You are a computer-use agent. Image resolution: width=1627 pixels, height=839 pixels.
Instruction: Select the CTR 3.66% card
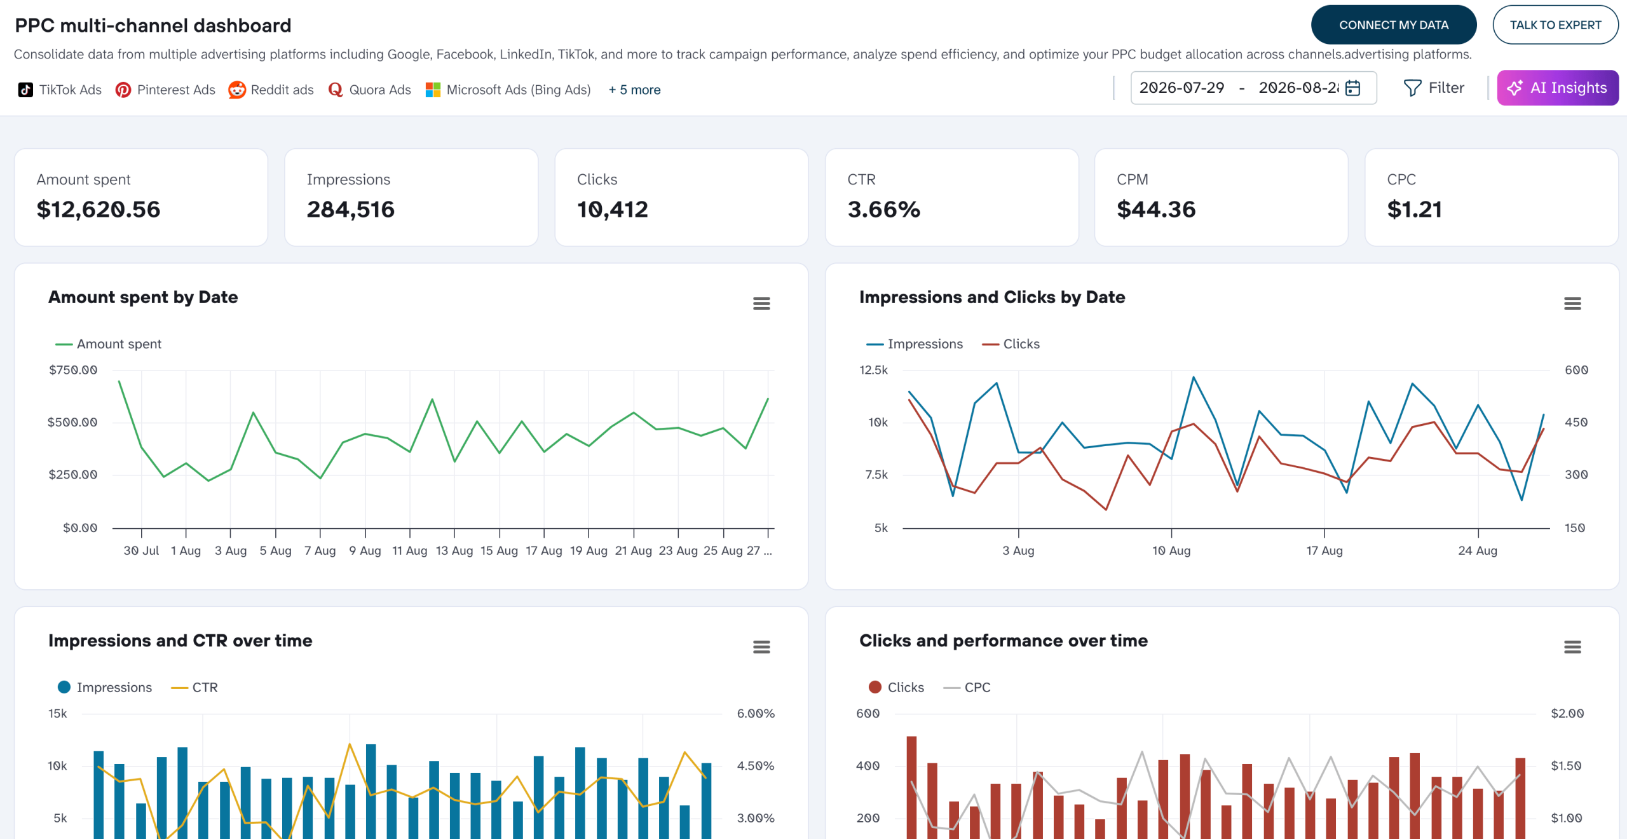[x=951, y=197]
